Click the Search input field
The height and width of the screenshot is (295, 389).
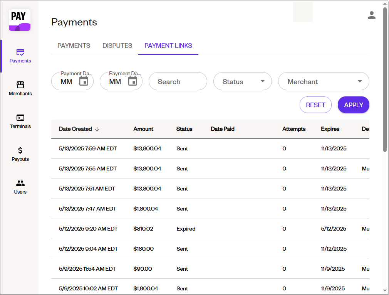tap(178, 81)
